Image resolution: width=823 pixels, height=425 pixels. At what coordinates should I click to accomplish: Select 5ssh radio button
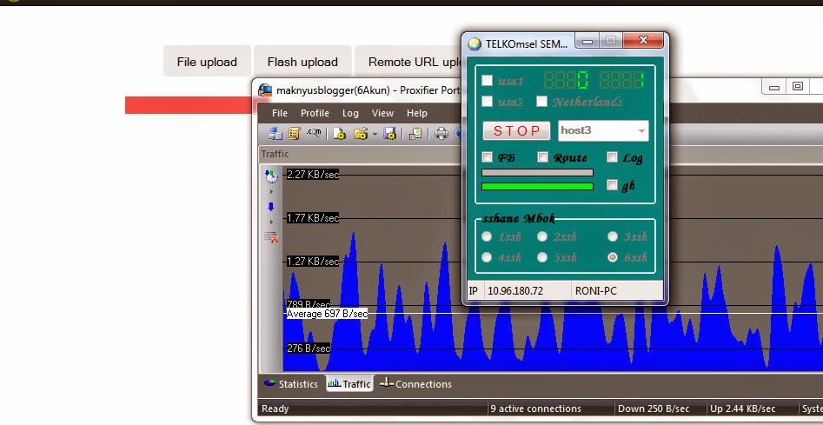click(x=542, y=257)
